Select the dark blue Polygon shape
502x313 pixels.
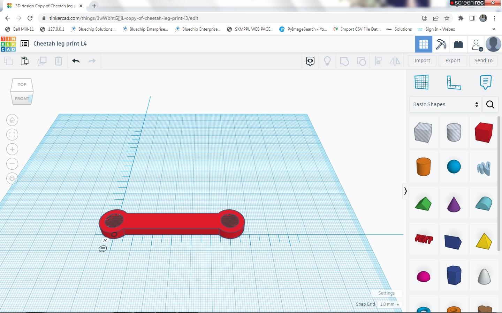coord(454,275)
